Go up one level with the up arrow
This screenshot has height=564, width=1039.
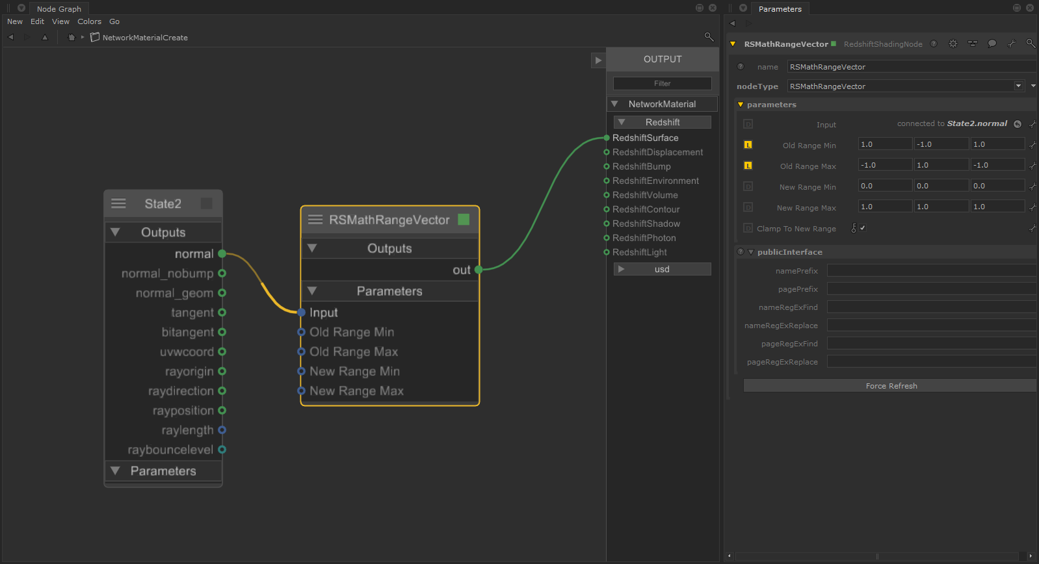coord(45,38)
